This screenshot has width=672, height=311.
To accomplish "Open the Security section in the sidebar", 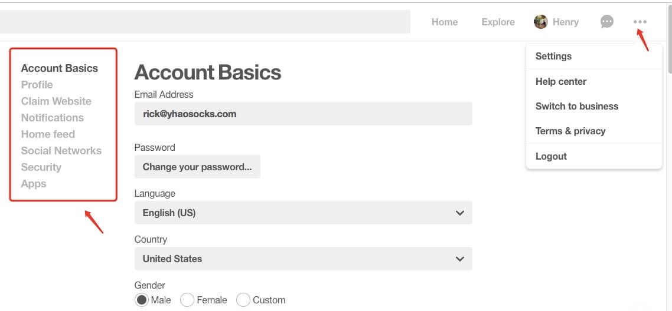I will tap(41, 167).
